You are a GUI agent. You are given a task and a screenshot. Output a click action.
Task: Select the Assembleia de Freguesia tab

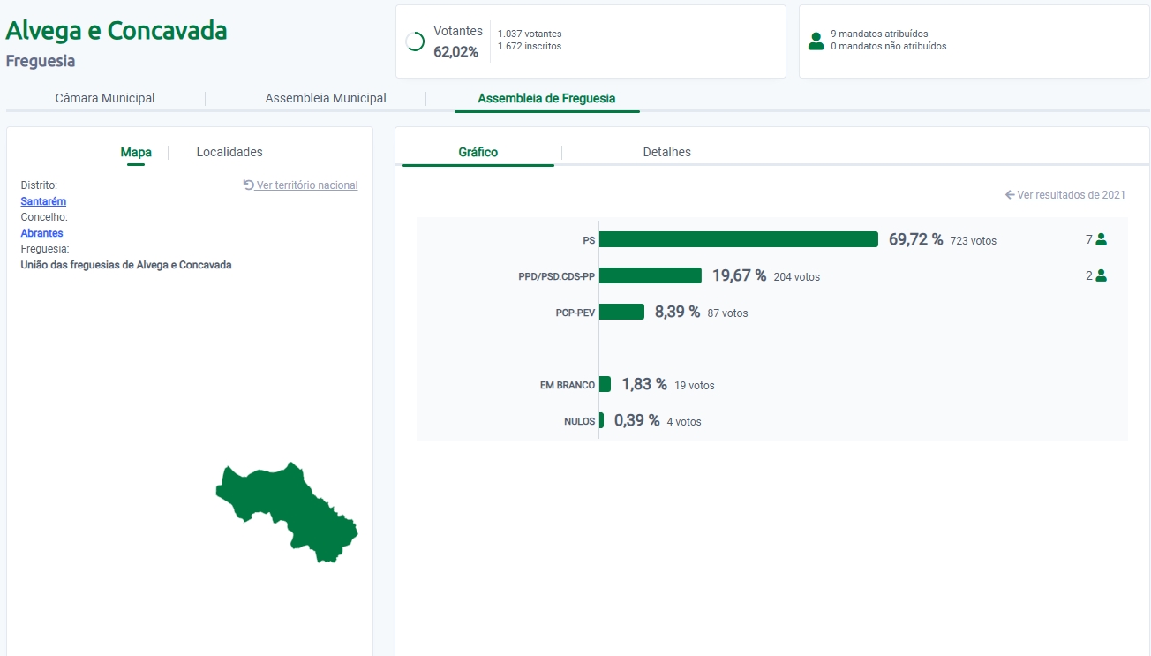[546, 98]
